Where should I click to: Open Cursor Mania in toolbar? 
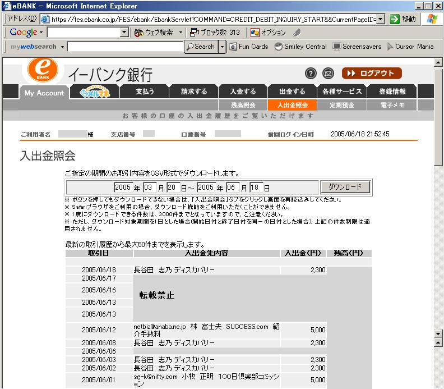click(x=410, y=47)
